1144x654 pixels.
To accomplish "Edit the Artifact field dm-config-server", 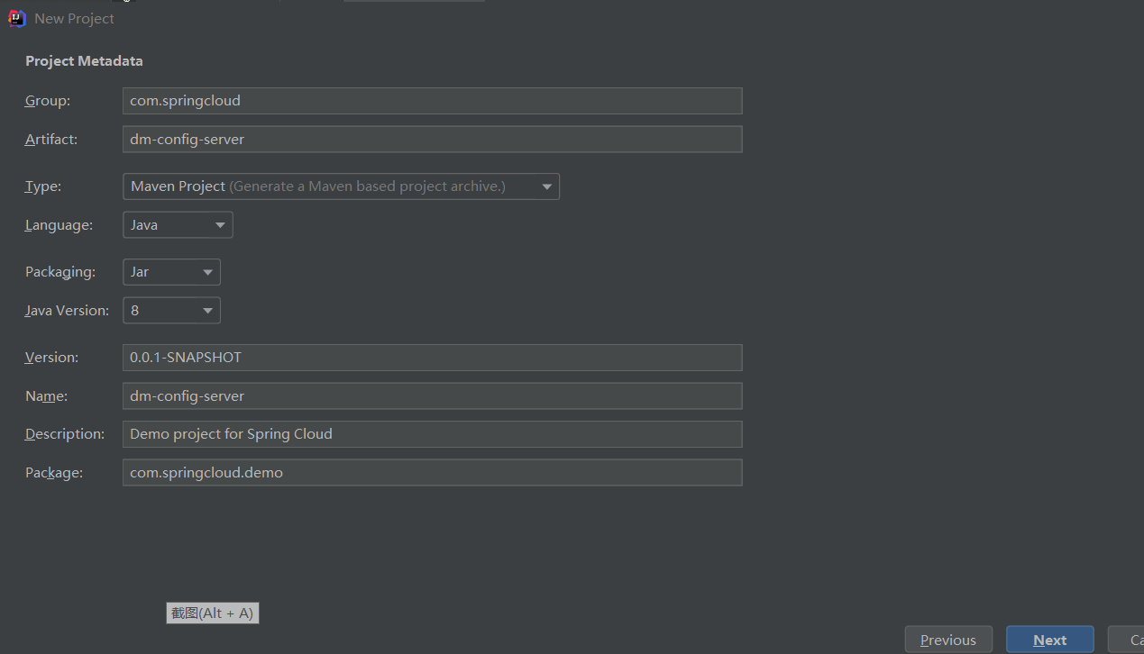I will click(x=432, y=140).
